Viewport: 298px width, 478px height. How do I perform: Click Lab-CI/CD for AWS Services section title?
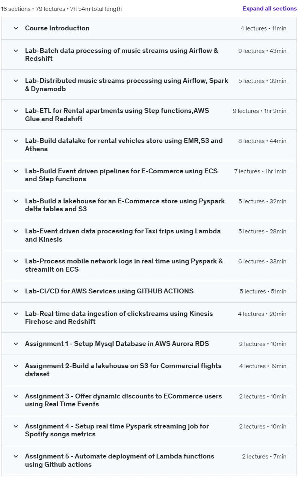pos(109,291)
